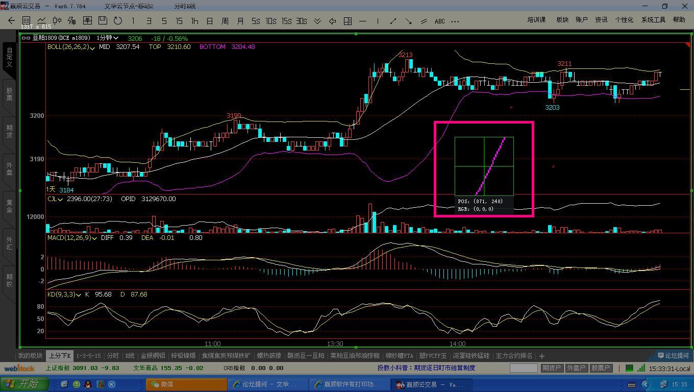
Task: Switch chart to daily (日) period
Action: [x=210, y=21]
